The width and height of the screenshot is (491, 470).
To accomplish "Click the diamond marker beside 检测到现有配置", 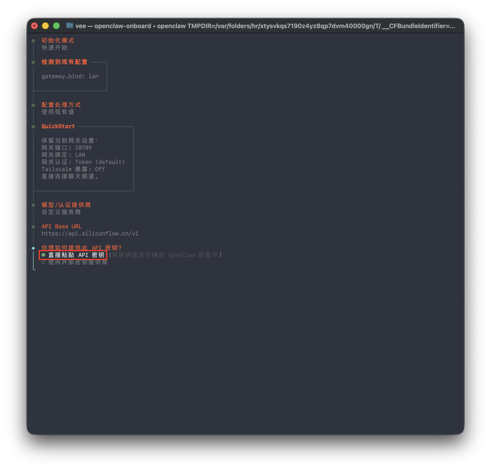I will coord(33,62).
